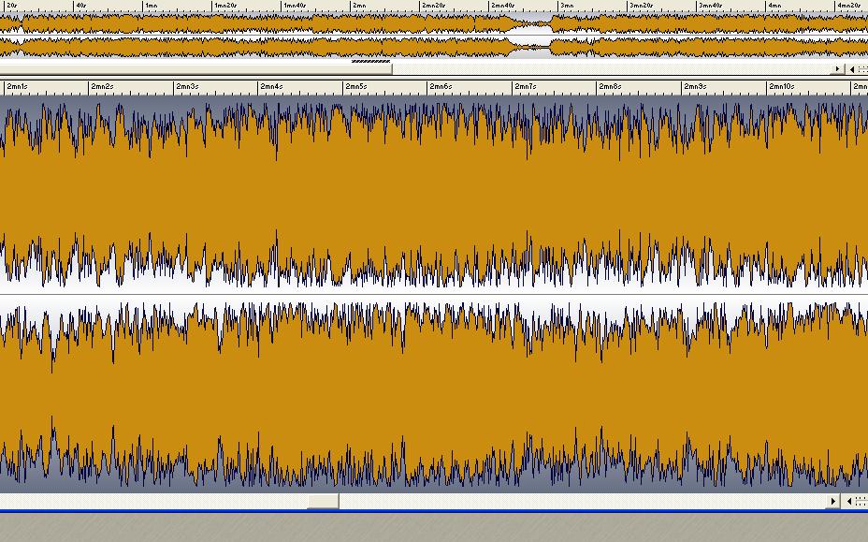This screenshot has height=542, width=868.
Task: Click the overview horizontal scrollbar thumb
Action: point(195,69)
